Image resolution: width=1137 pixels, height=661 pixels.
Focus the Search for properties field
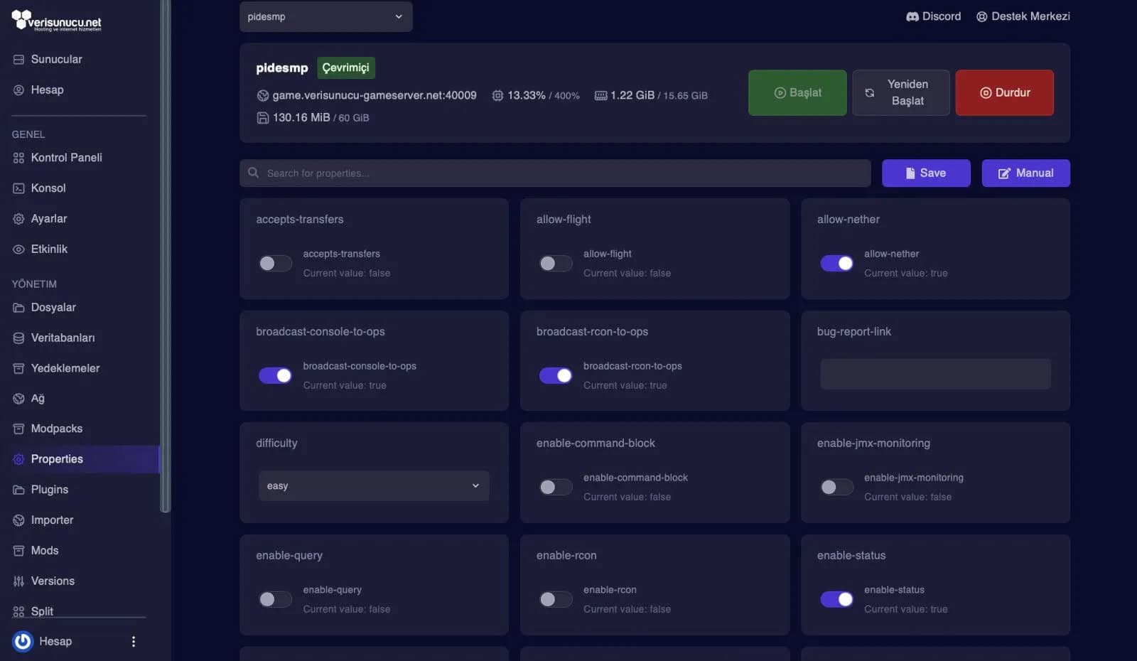click(555, 173)
